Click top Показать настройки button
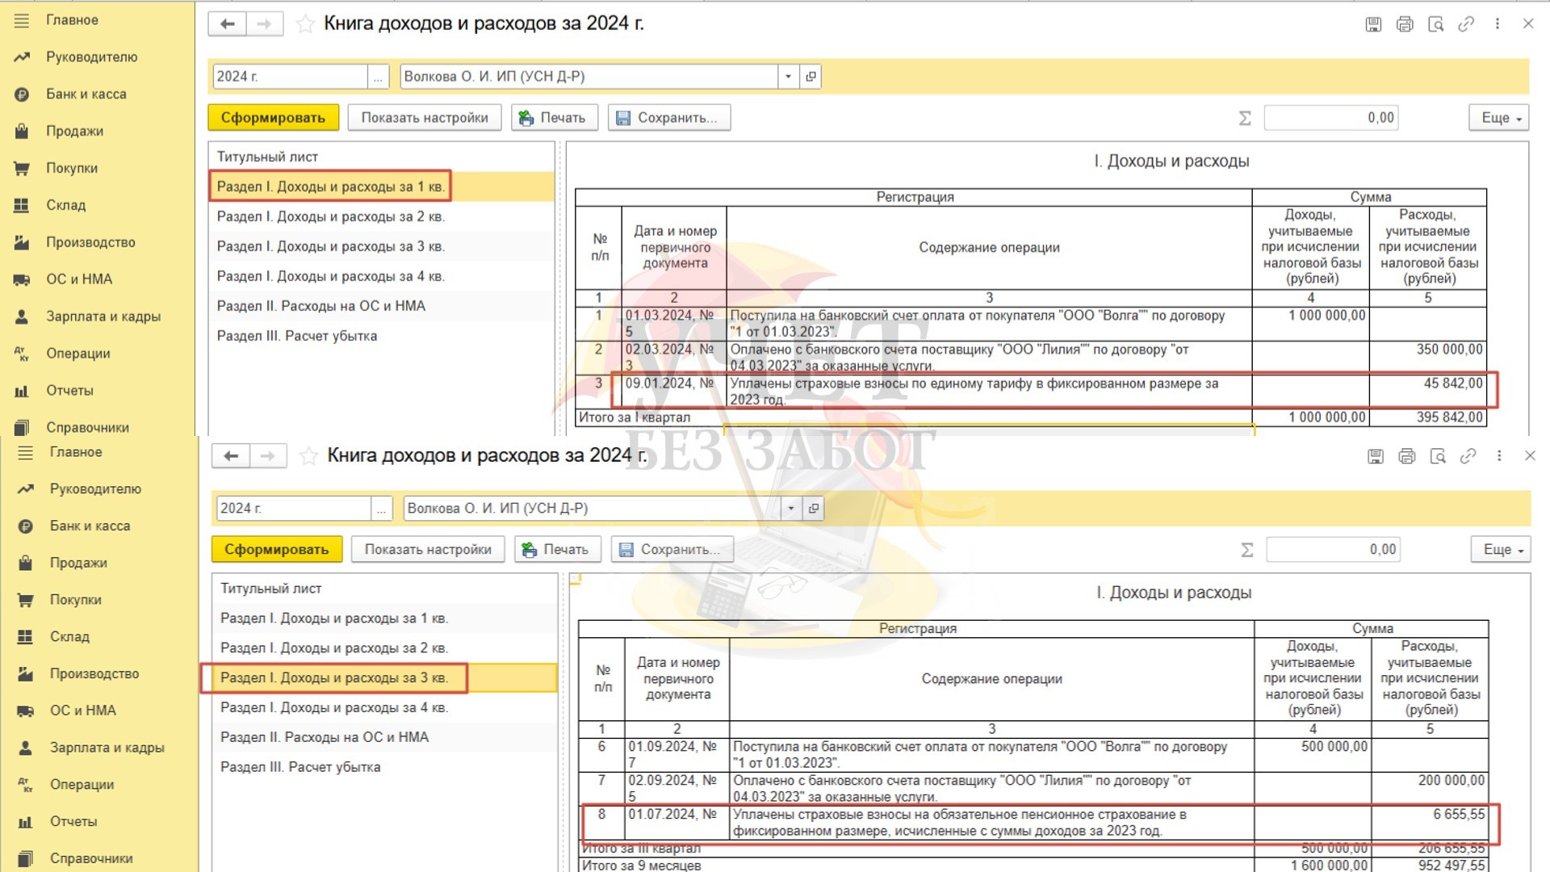This screenshot has height=872, width=1550. pyautogui.click(x=425, y=118)
